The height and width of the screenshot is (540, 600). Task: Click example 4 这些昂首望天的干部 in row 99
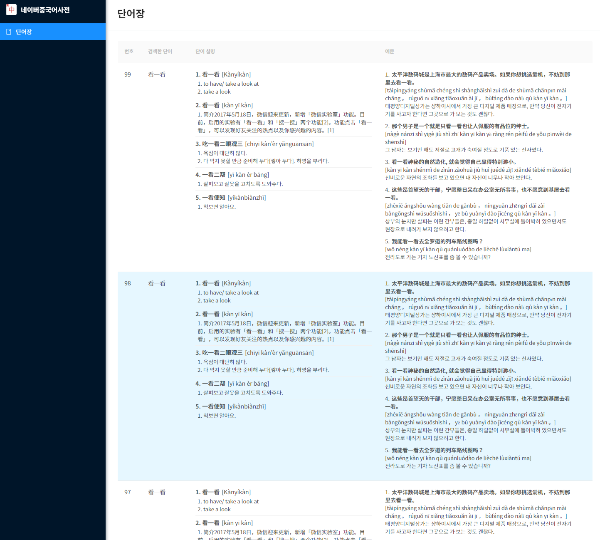click(477, 193)
